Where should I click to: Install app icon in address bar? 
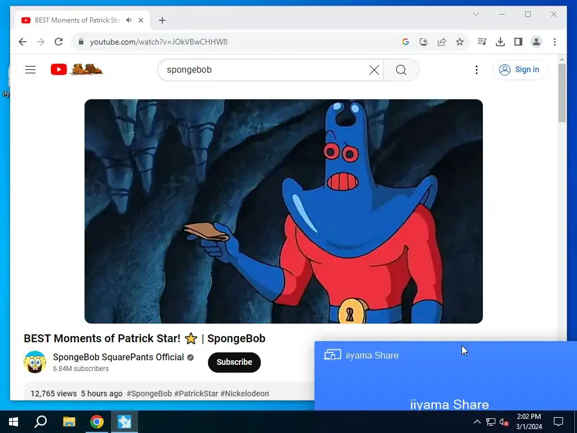424,42
